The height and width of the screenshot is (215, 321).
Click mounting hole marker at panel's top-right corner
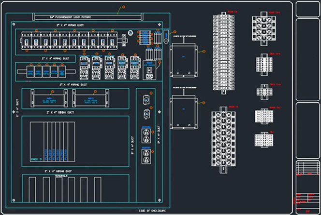click(x=160, y=25)
